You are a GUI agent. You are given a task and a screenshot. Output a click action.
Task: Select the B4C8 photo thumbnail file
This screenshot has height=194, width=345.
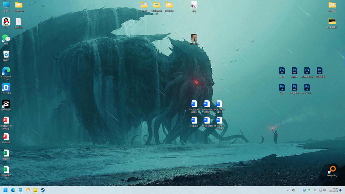tap(194, 39)
